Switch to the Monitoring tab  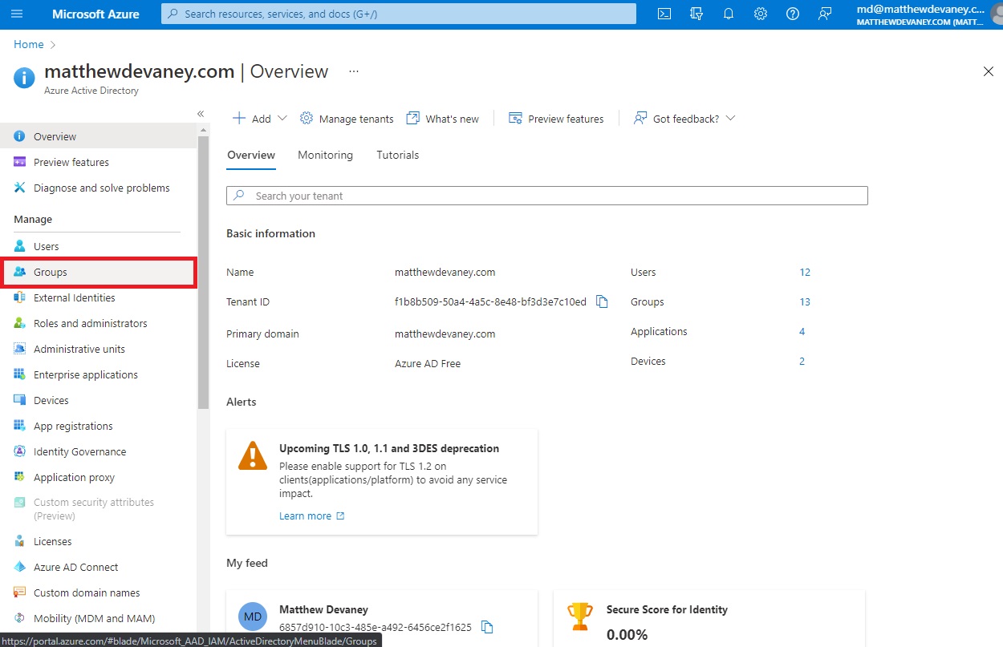pyautogui.click(x=325, y=155)
